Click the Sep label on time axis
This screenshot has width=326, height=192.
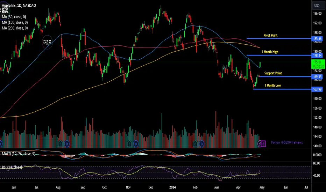click(83, 187)
